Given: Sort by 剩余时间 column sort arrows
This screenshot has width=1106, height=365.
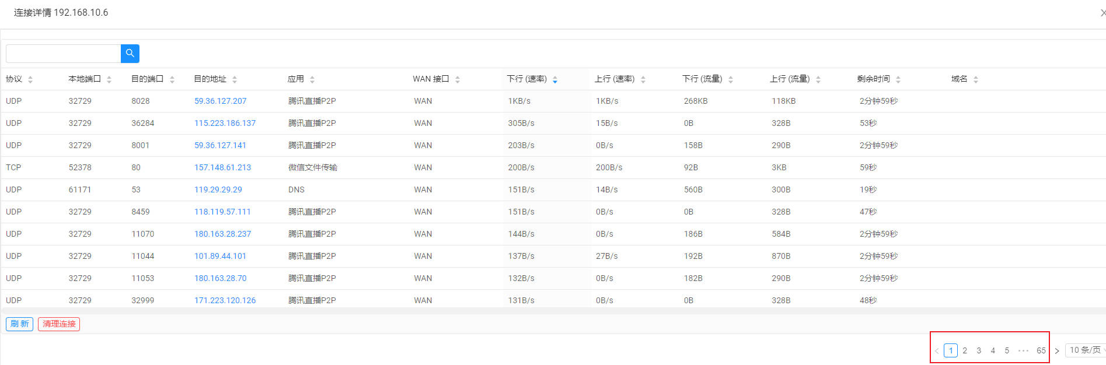Looking at the screenshot, I should (898, 79).
